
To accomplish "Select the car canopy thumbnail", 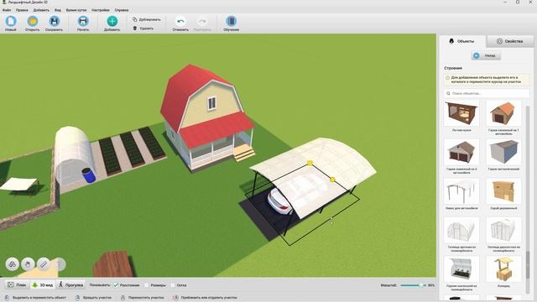I will [x=461, y=191].
